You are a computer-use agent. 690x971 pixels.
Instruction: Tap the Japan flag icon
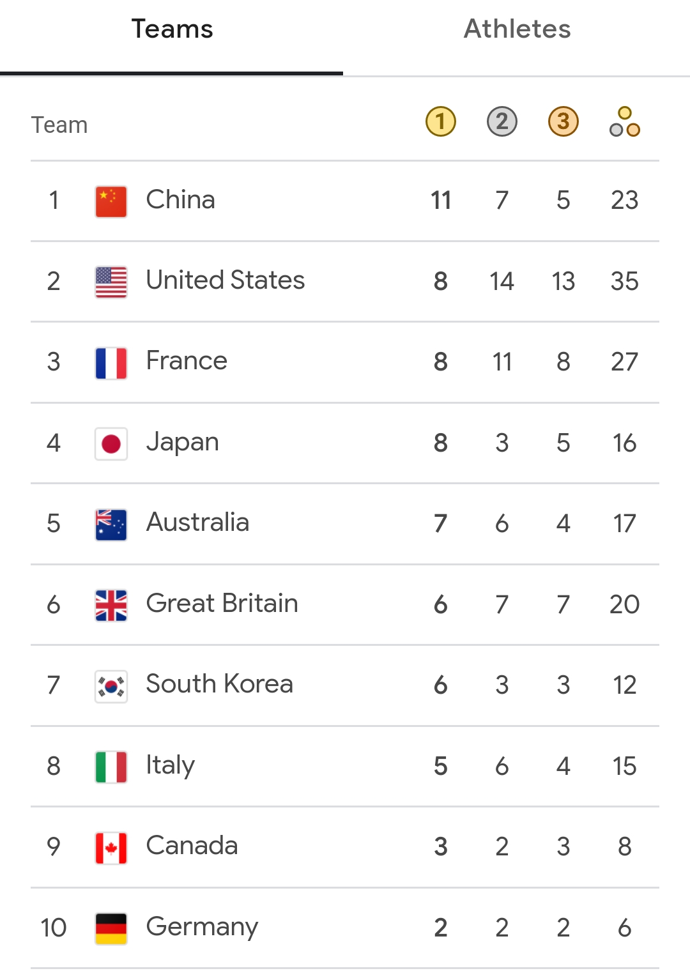pos(111,443)
